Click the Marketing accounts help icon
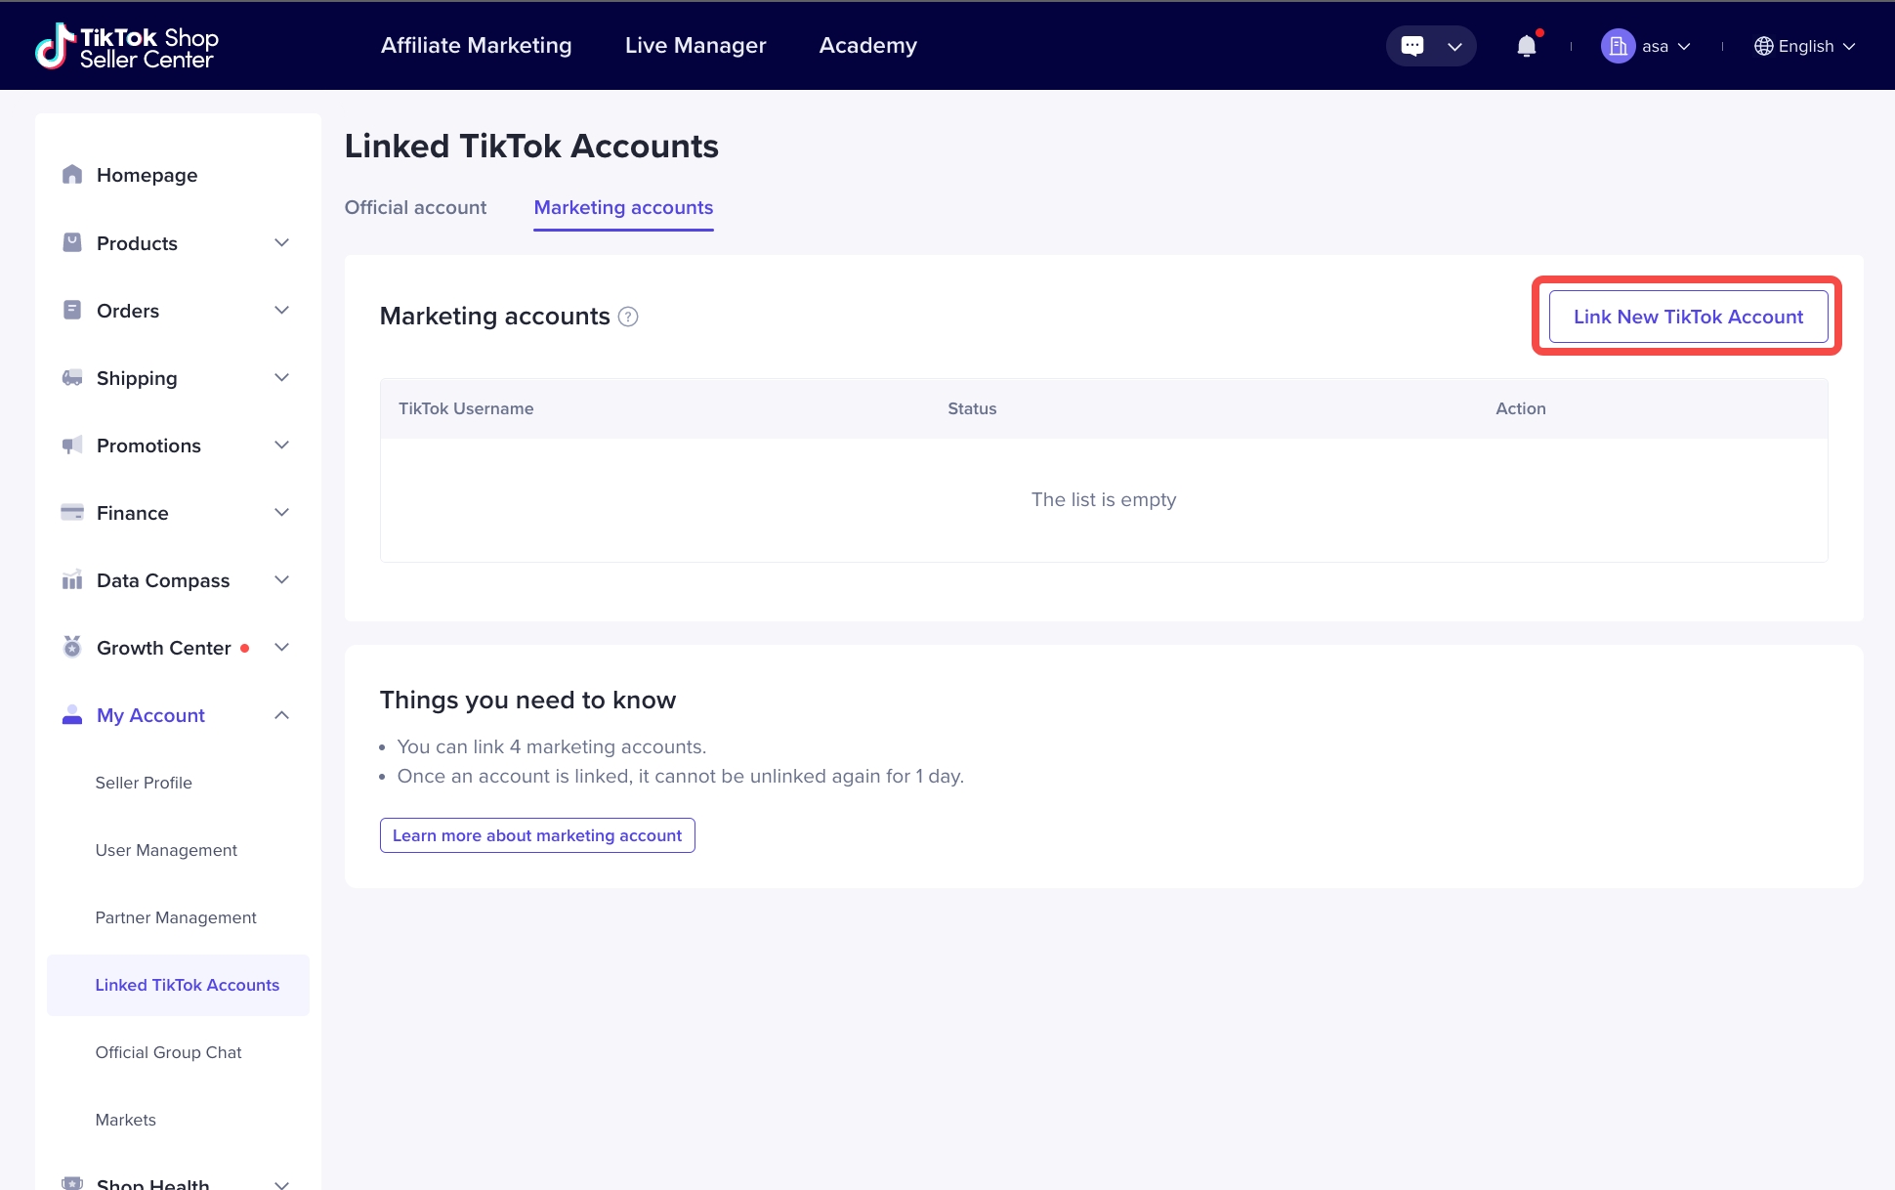Screen dimensions: 1895x1190 click(629, 317)
